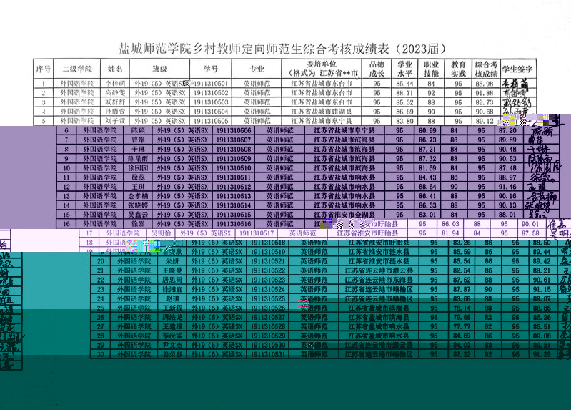Click student number 1911310527
This screenshot has height=410, width=571.
[268, 318]
